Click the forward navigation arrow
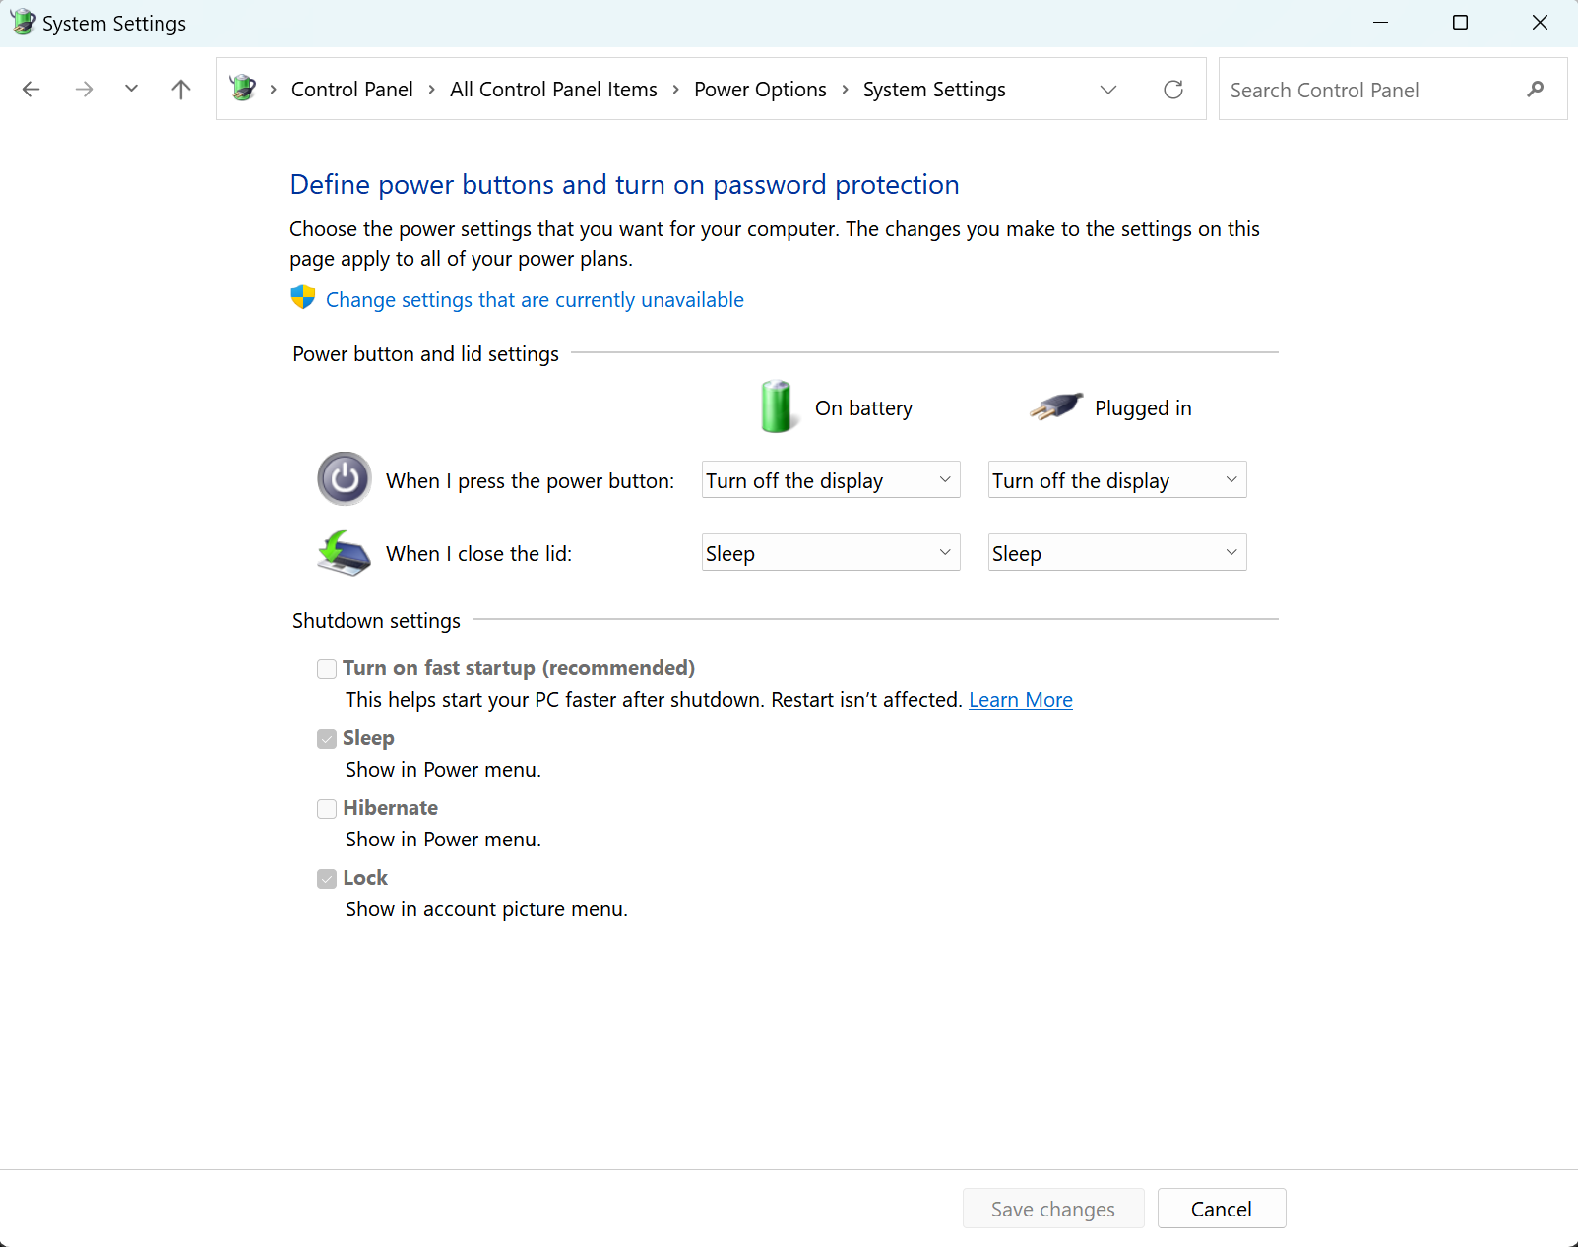1578x1247 pixels. point(85,90)
